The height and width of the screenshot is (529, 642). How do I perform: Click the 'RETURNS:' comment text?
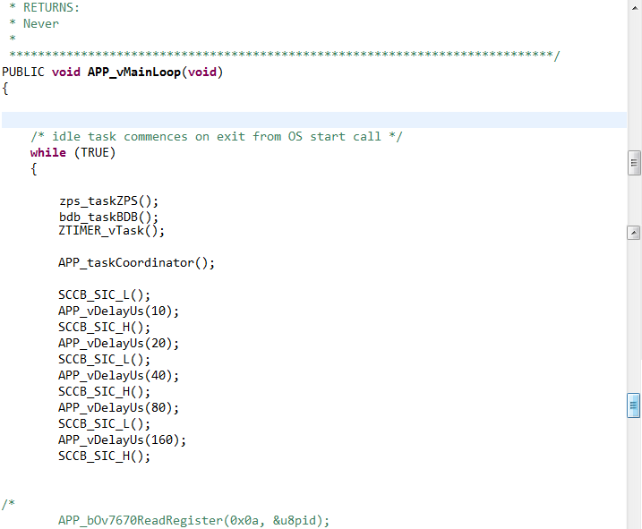click(51, 7)
